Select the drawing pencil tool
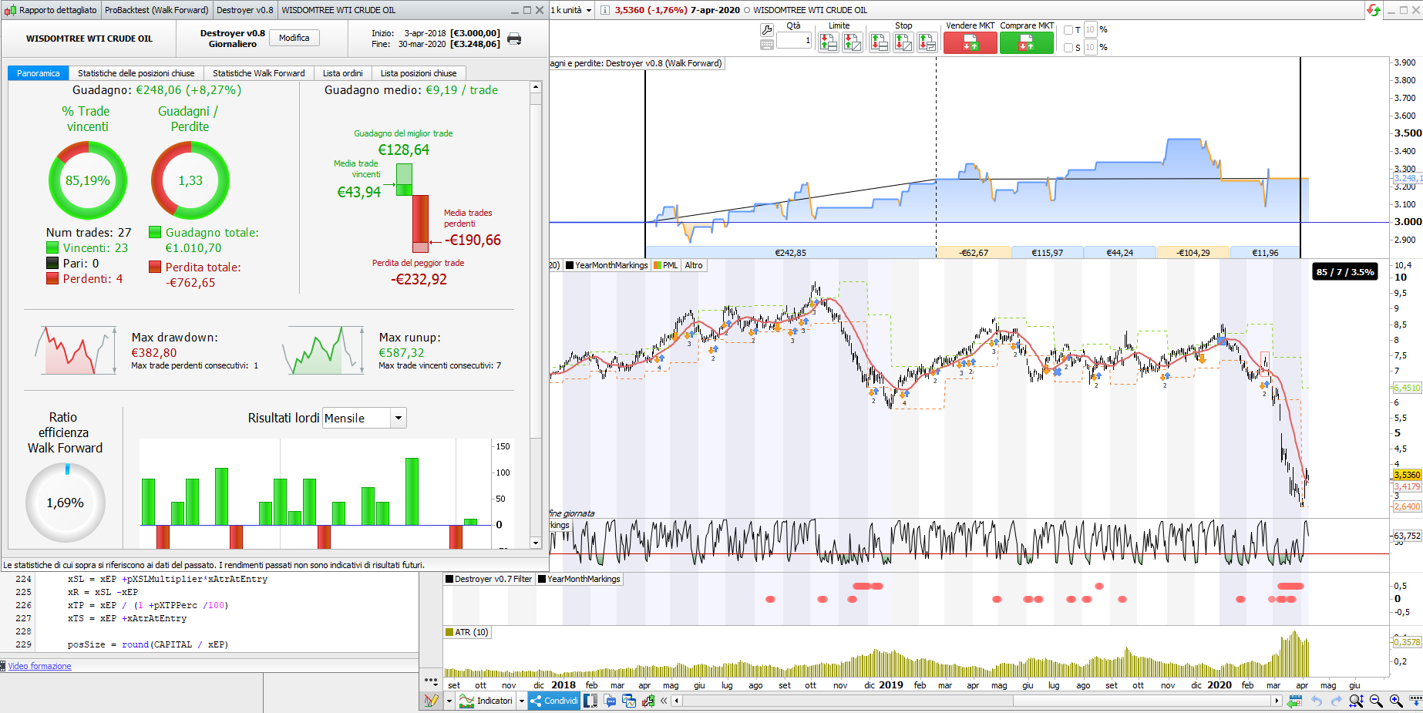Screen dimensions: 1423x713 click(x=431, y=701)
